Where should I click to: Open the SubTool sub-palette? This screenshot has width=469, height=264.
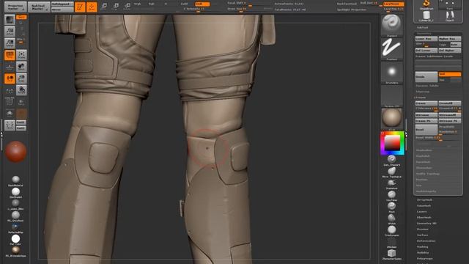tap(422, 27)
